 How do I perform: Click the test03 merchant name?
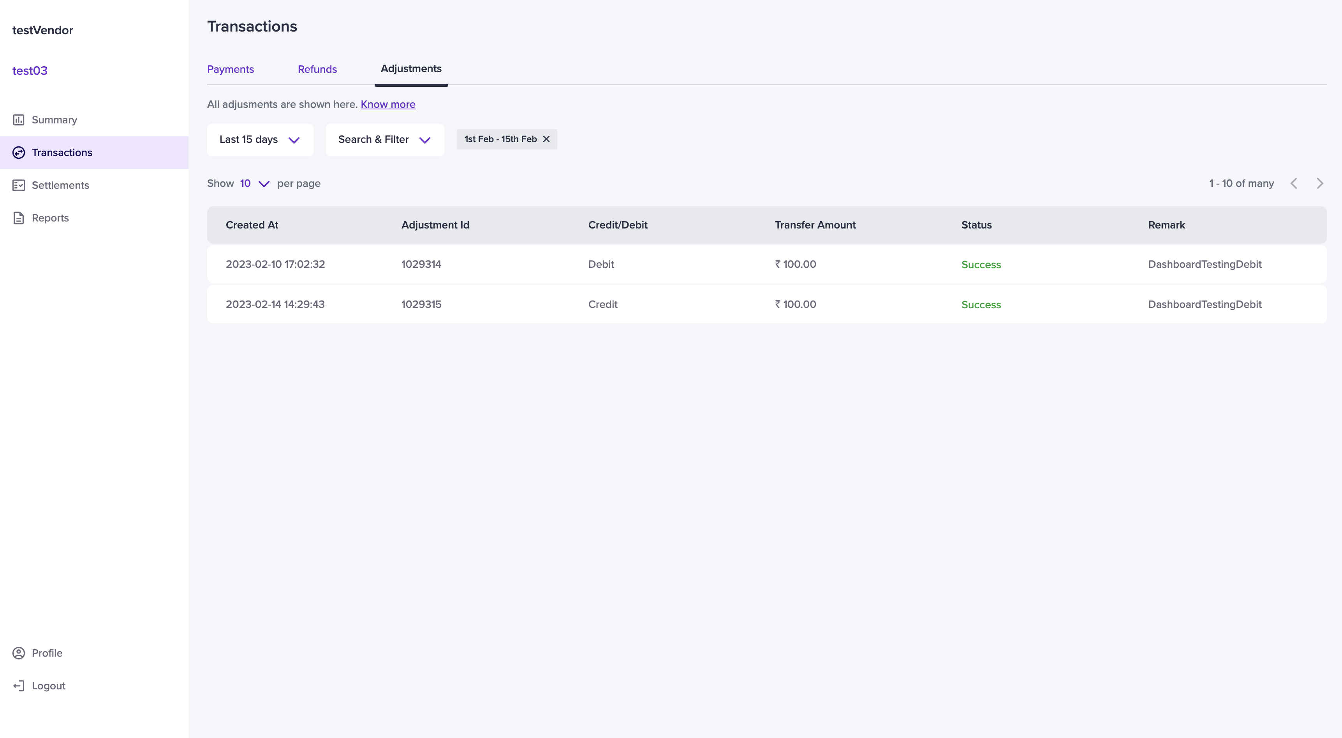pyautogui.click(x=30, y=71)
